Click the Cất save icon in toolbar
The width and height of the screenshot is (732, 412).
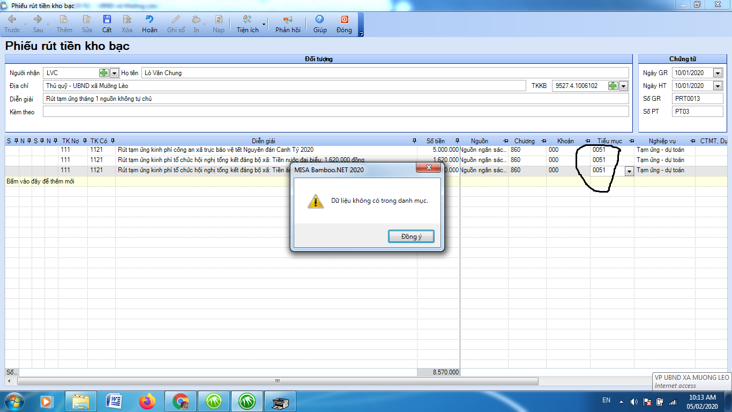(107, 20)
